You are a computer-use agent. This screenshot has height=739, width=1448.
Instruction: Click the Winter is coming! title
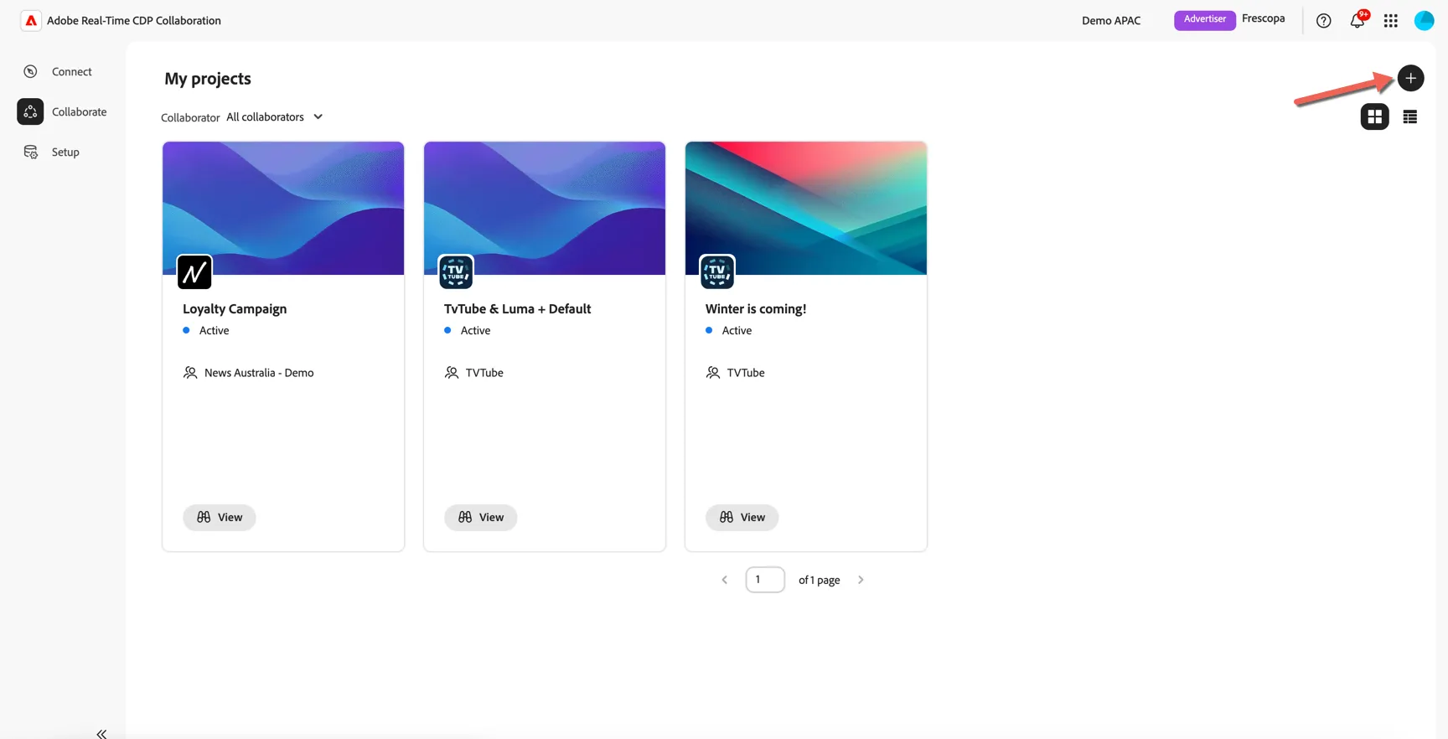coord(756,308)
